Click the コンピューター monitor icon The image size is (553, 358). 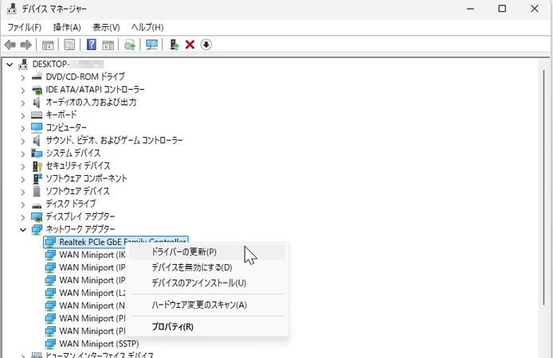pyautogui.click(x=37, y=127)
